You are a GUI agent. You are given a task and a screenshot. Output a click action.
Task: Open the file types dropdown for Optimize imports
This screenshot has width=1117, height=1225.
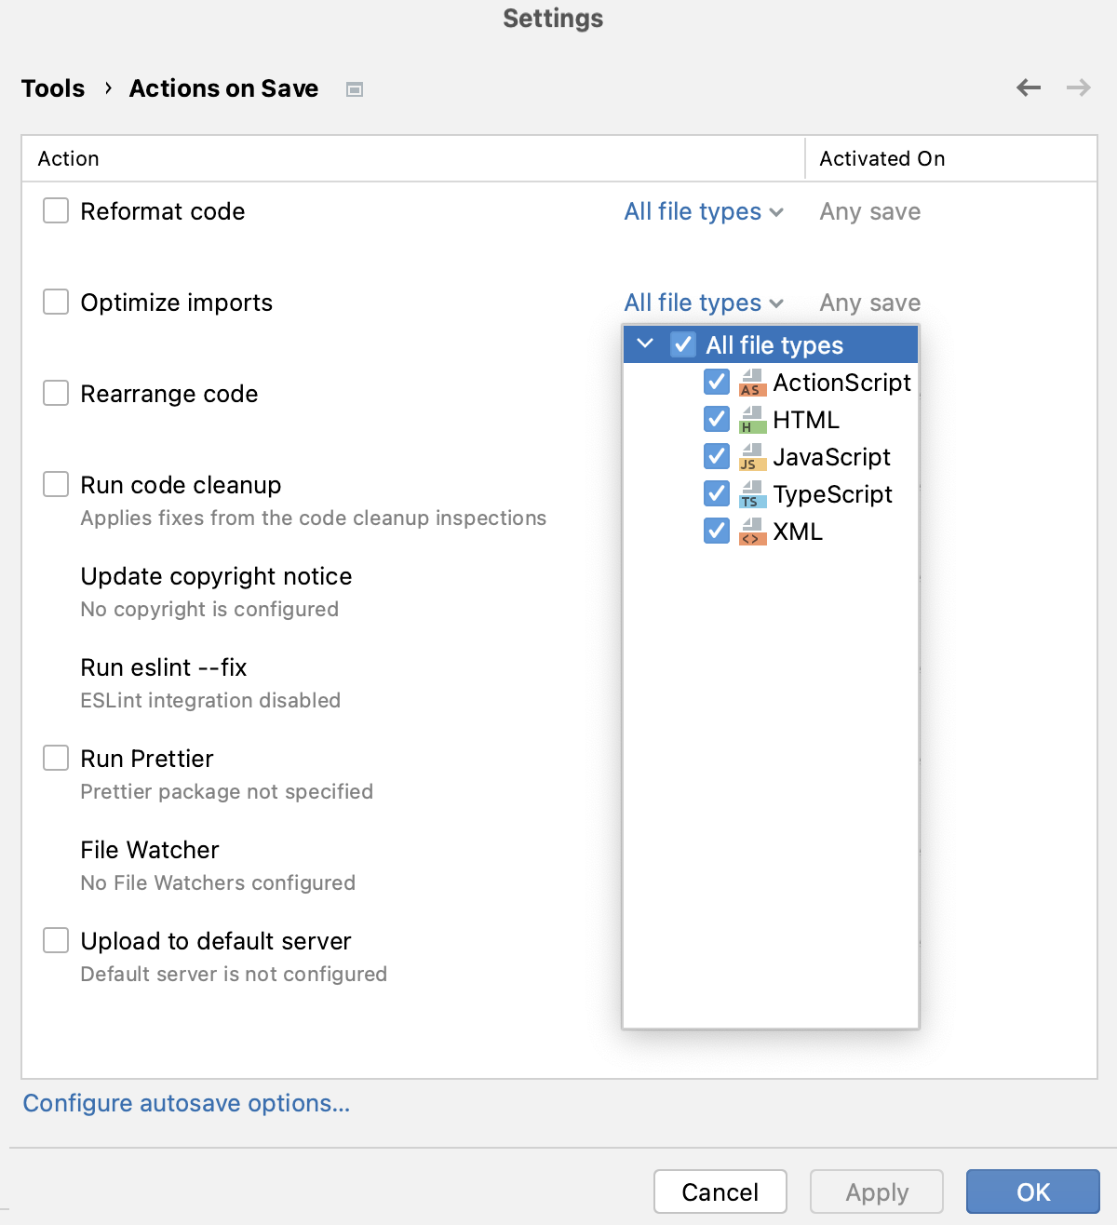click(704, 303)
